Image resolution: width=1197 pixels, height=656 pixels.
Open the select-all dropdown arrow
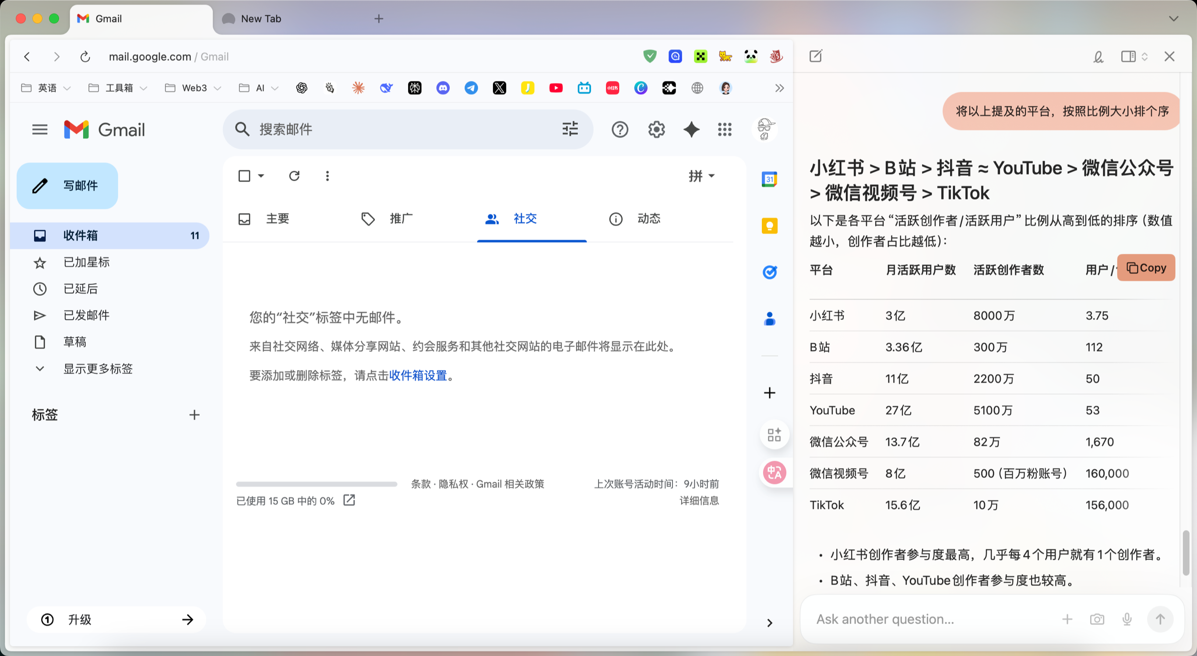coord(261,175)
